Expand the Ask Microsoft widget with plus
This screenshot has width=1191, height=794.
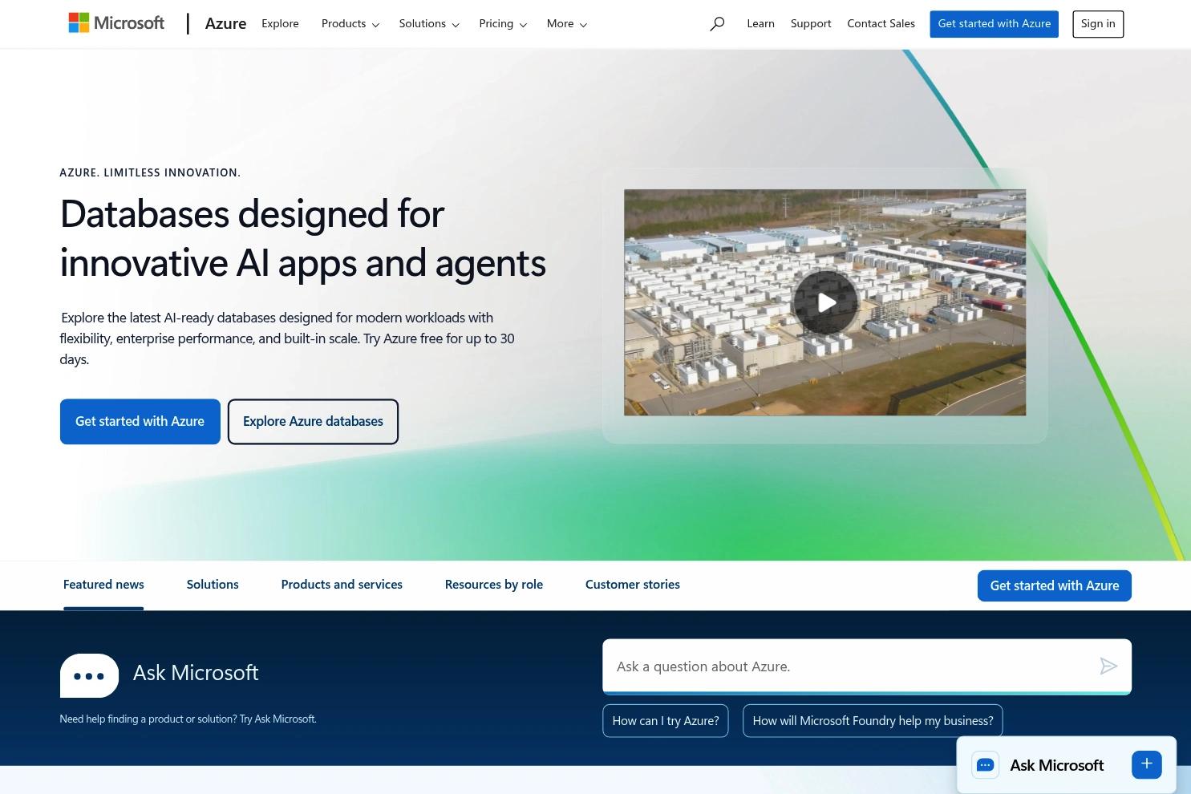1147,764
